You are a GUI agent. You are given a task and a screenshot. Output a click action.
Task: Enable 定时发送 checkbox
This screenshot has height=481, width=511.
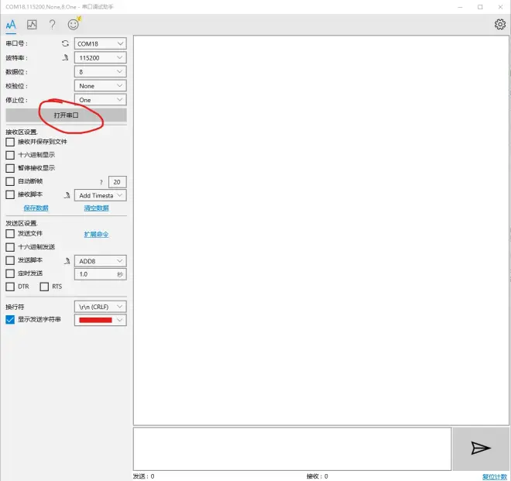pyautogui.click(x=10, y=273)
